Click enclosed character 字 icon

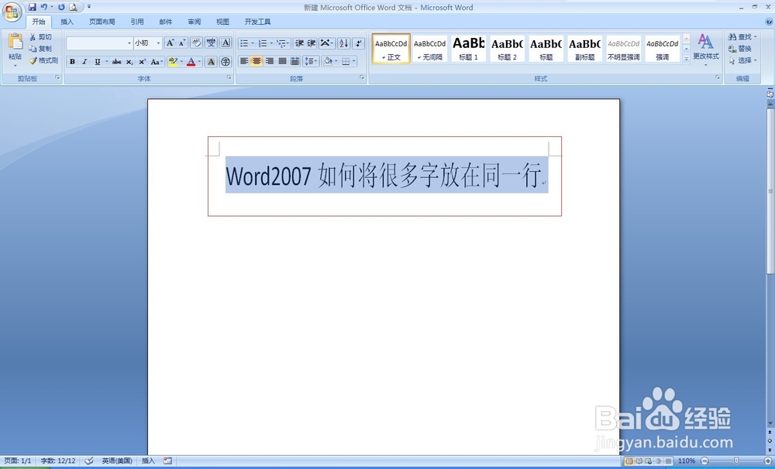point(226,62)
